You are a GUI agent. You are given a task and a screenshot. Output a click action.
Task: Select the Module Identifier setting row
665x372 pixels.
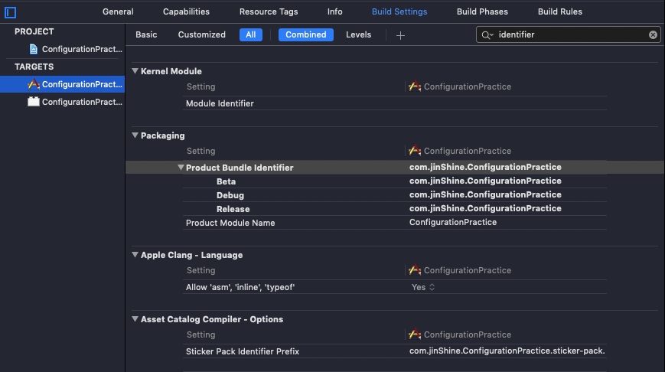tap(394, 103)
